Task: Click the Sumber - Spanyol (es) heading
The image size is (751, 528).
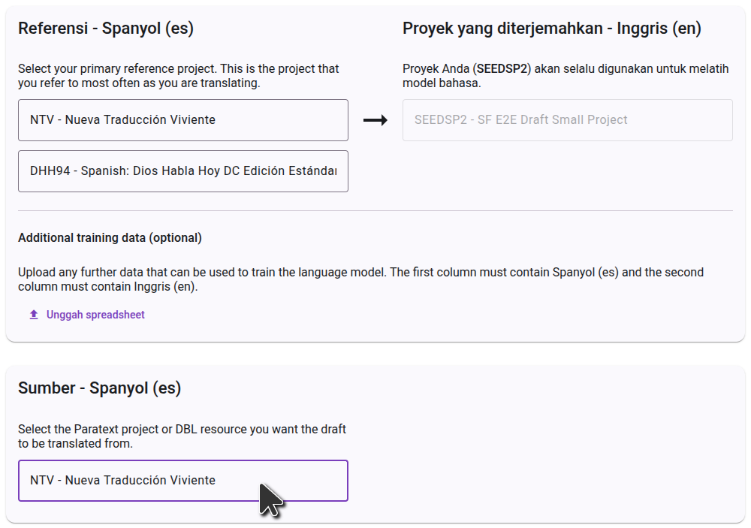Action: point(100,388)
